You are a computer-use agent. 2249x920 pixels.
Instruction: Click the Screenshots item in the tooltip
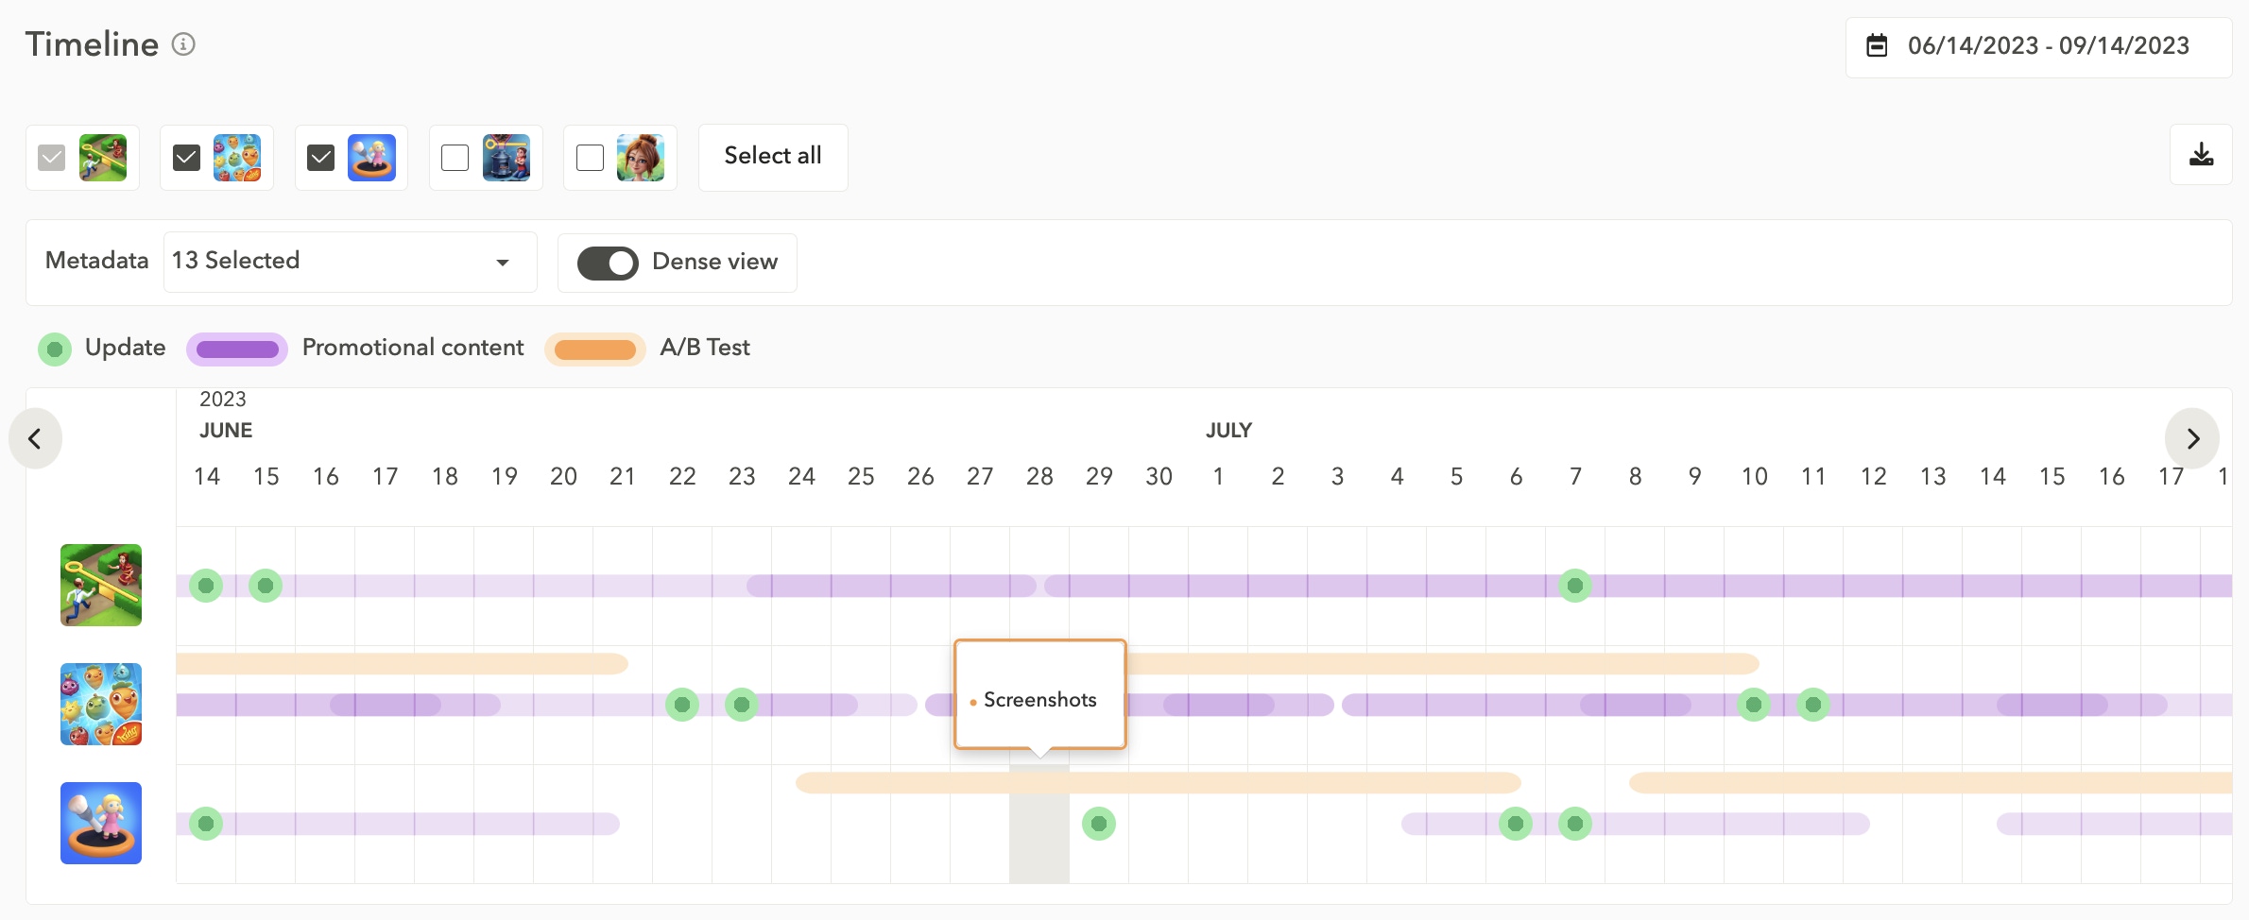pos(1039,700)
